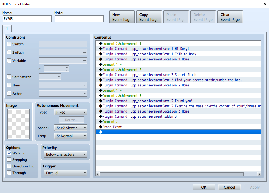Enable the Through option checkbox
The height and width of the screenshot is (193, 269).
click(x=9, y=173)
